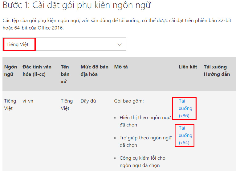Click the 'Mức độ bản địa hóa' header
The height and width of the screenshot is (171, 236).
94,71
